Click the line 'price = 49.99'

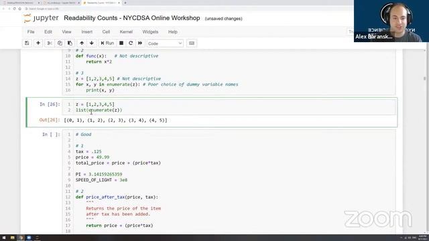point(93,157)
